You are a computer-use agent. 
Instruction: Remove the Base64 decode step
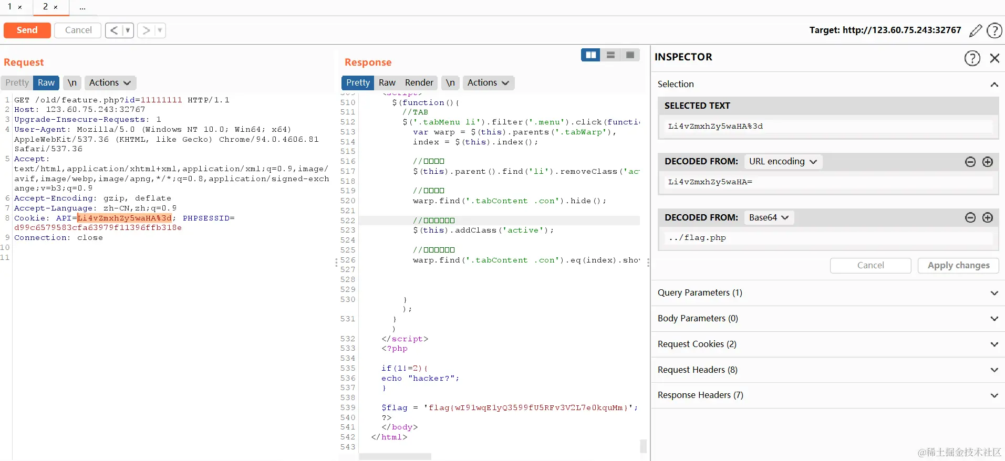pos(970,217)
